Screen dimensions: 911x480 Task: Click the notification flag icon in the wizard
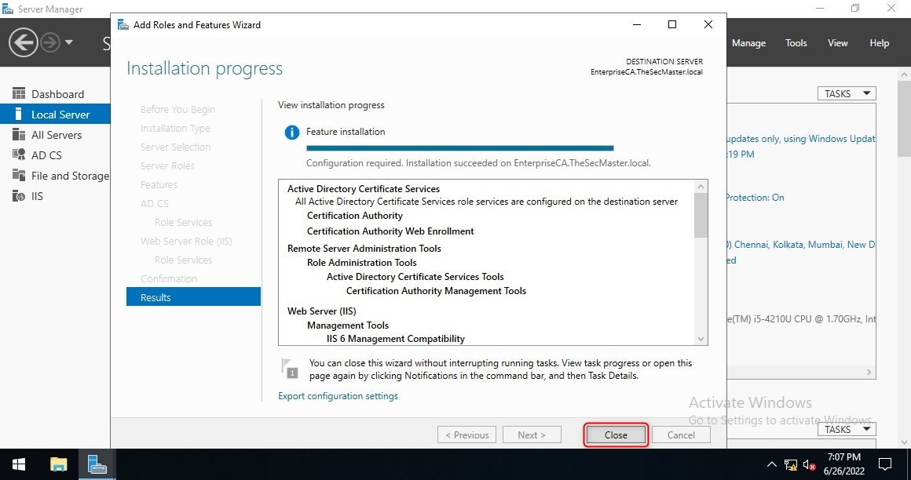click(x=289, y=369)
